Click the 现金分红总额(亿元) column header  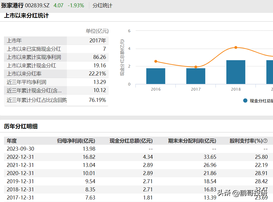point(131,141)
